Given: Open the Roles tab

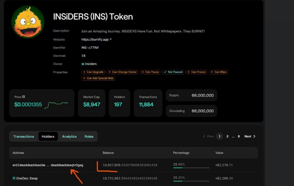Looking at the screenshot, I should tap(89, 136).
